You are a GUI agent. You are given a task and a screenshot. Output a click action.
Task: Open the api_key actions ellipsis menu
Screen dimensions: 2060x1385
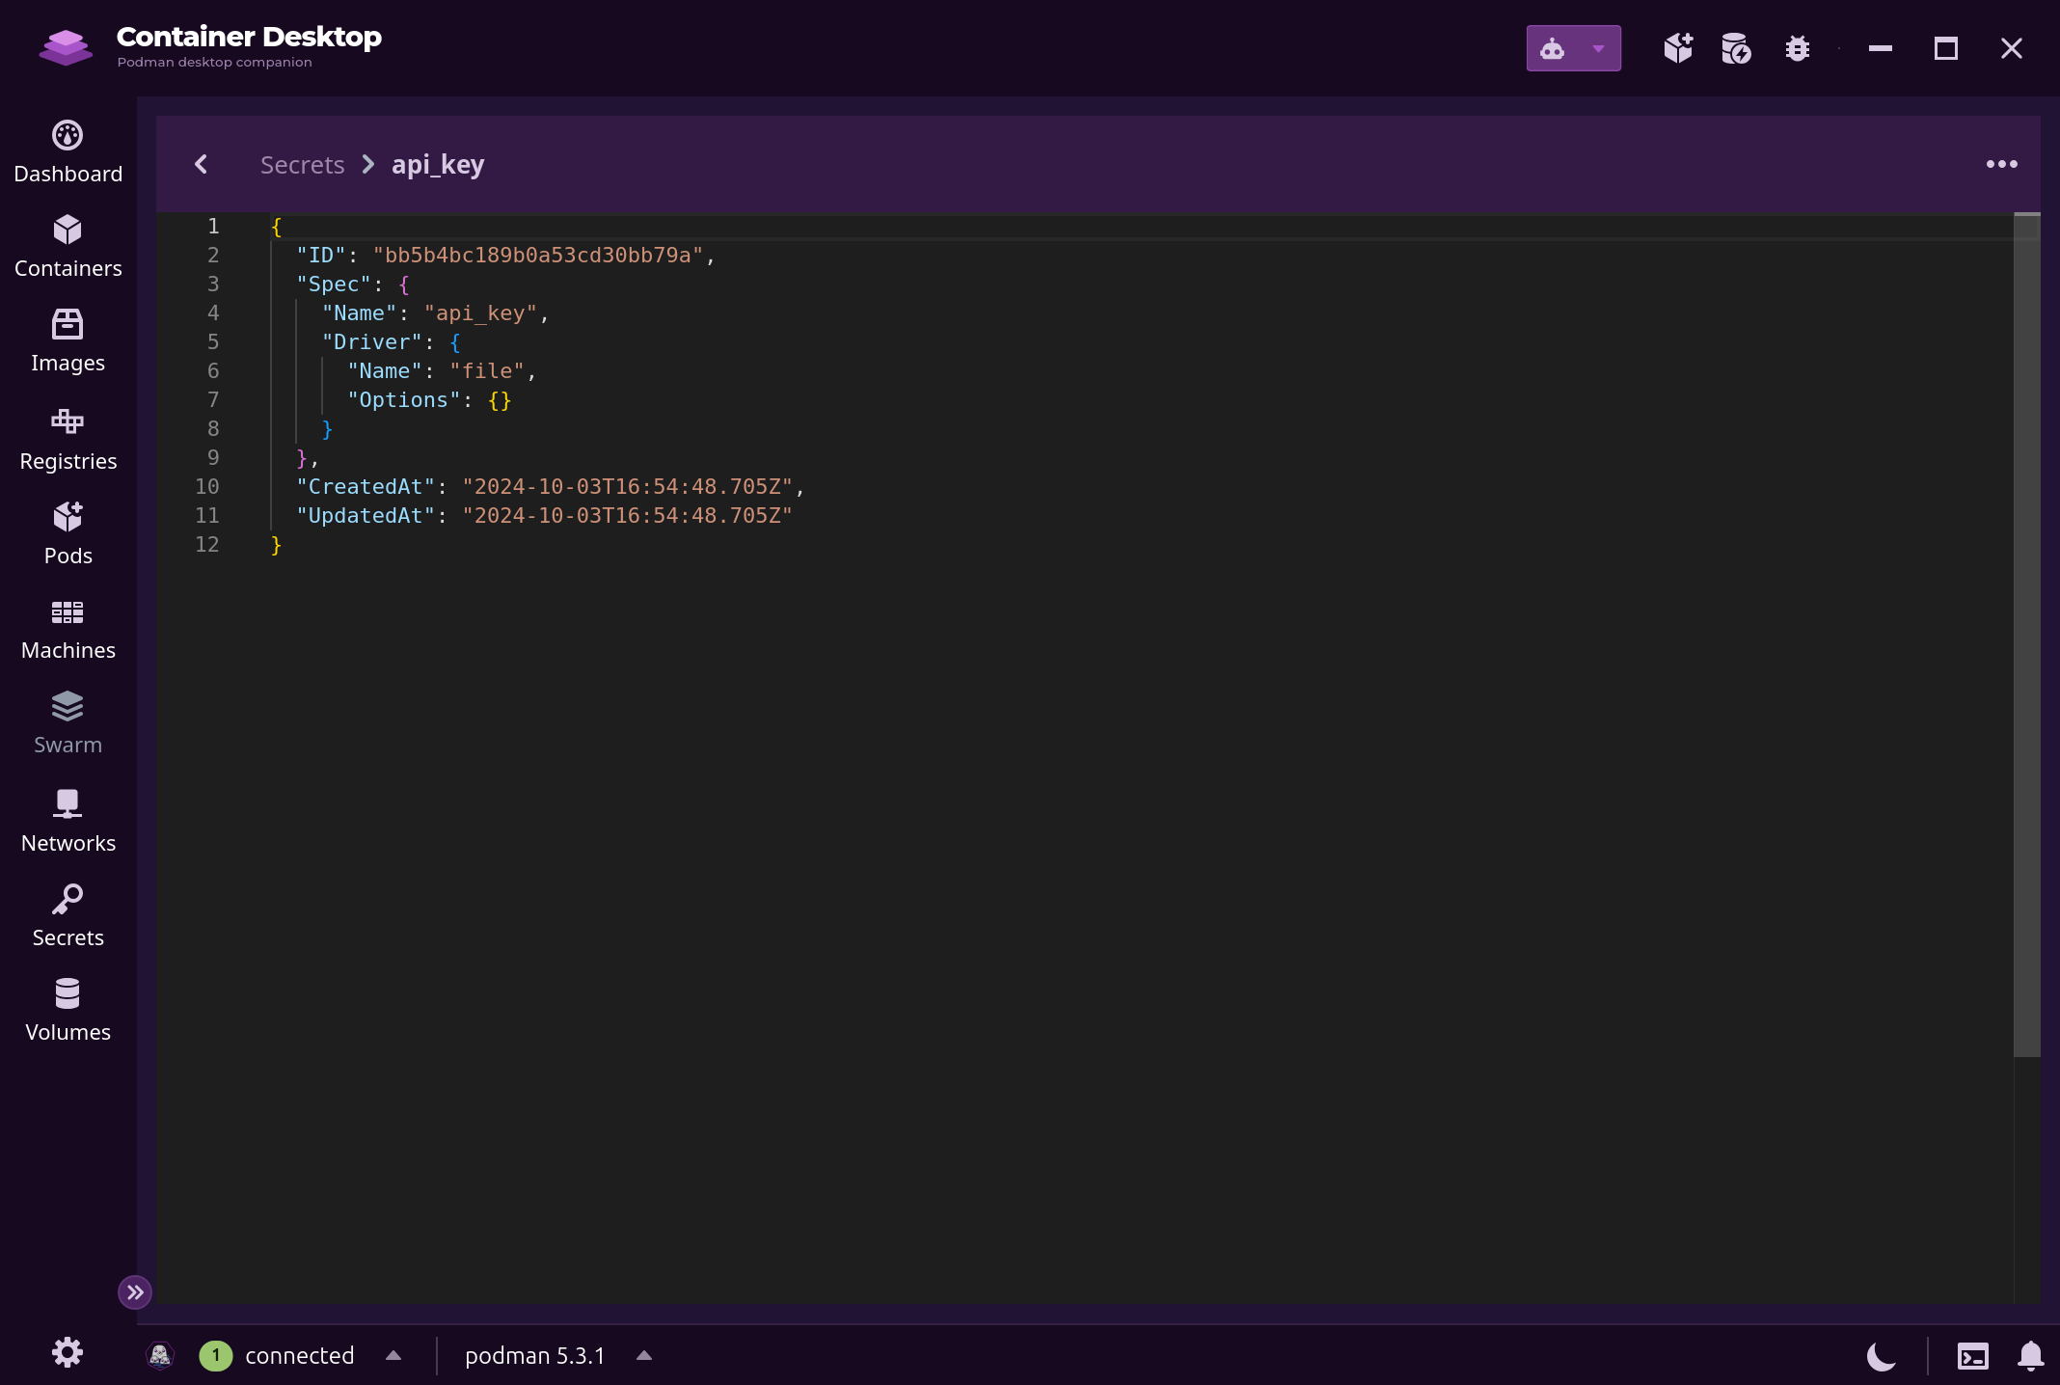tap(2001, 164)
